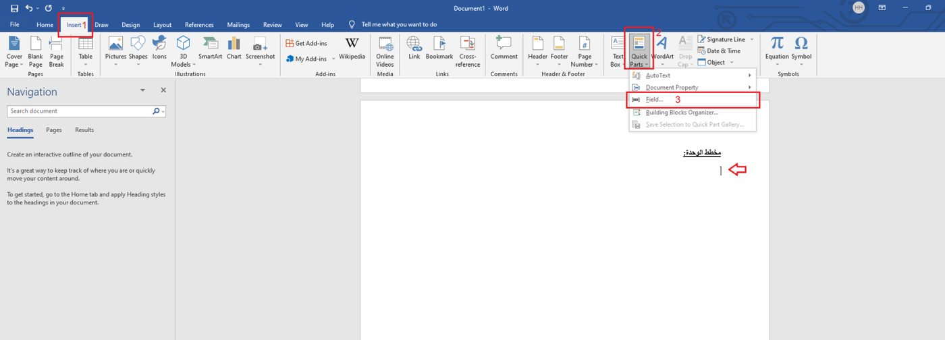Viewport: 945px width, 340px height.
Task: Insert Online Videos
Action: tap(385, 51)
